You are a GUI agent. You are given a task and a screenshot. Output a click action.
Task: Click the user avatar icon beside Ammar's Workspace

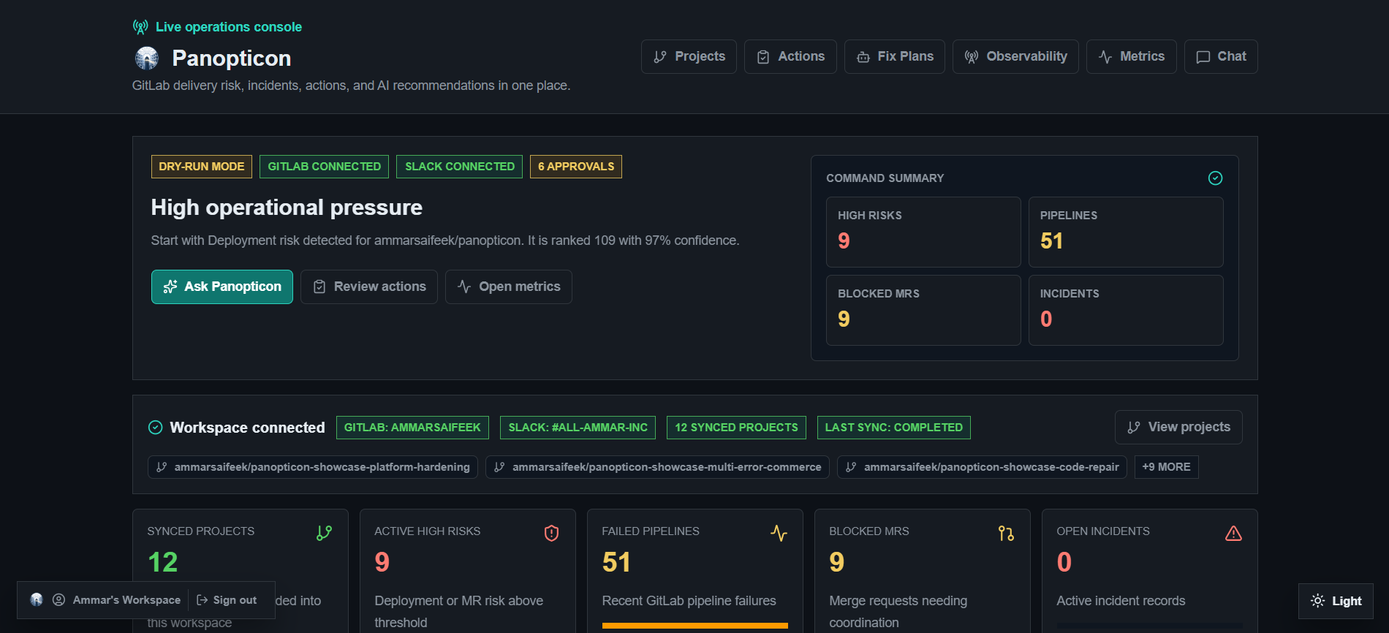coord(59,600)
